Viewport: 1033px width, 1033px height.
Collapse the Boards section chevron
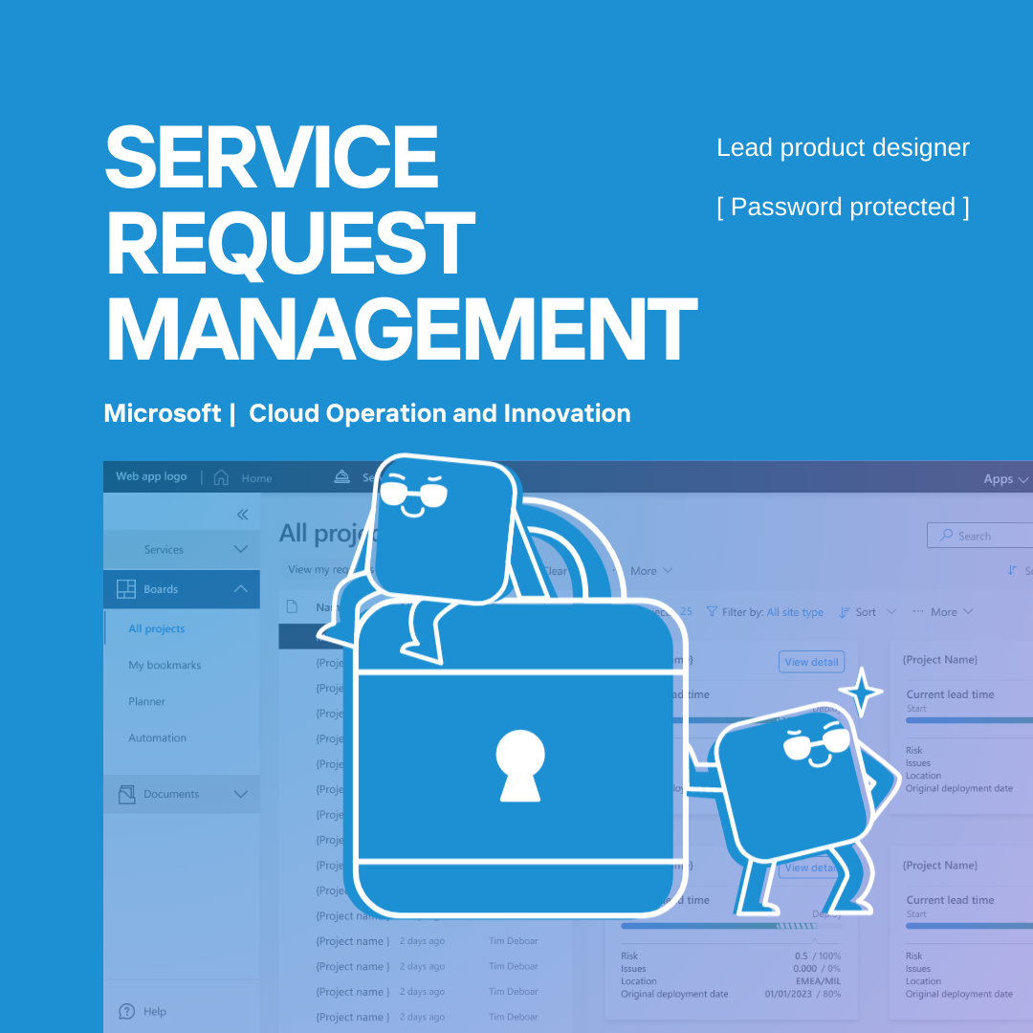pyautogui.click(x=240, y=589)
